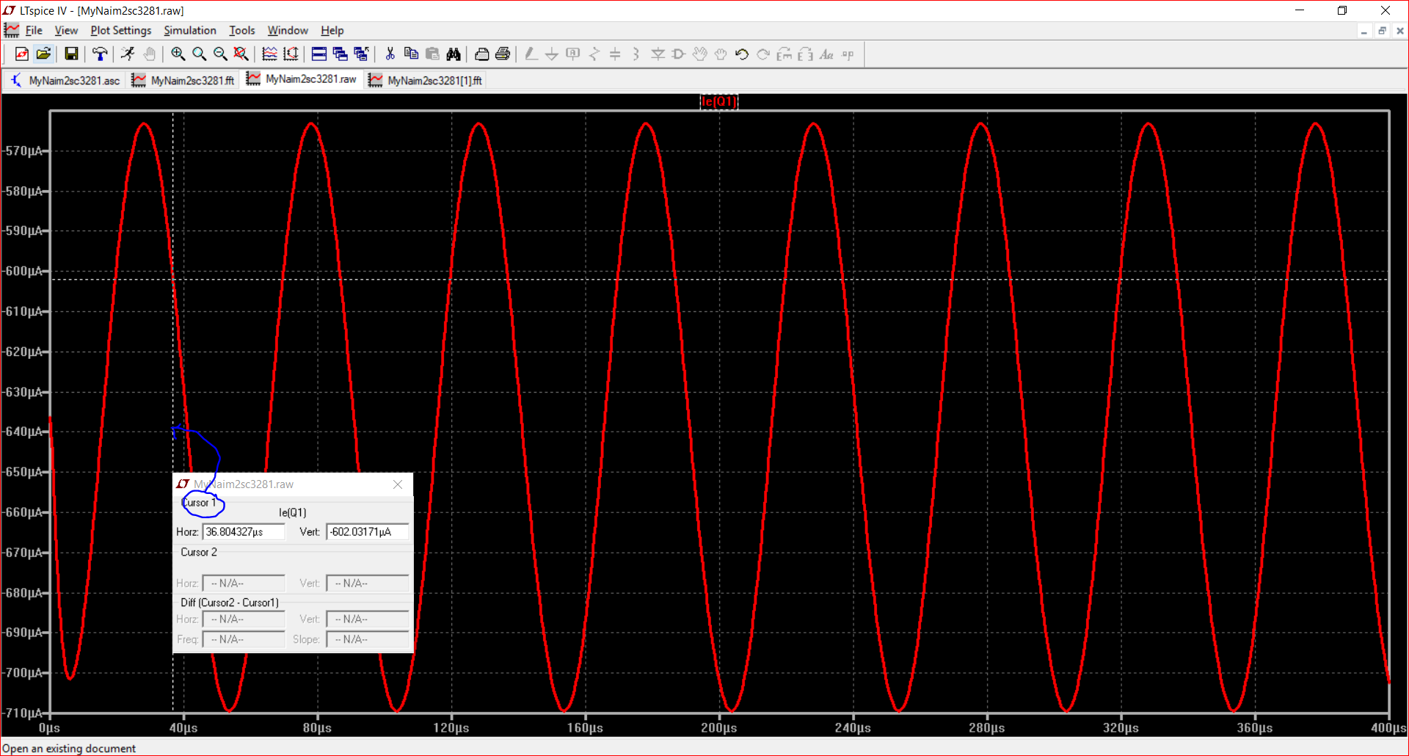Click the Rotate component icon
Screen dimensions: 1409x756
[784, 54]
